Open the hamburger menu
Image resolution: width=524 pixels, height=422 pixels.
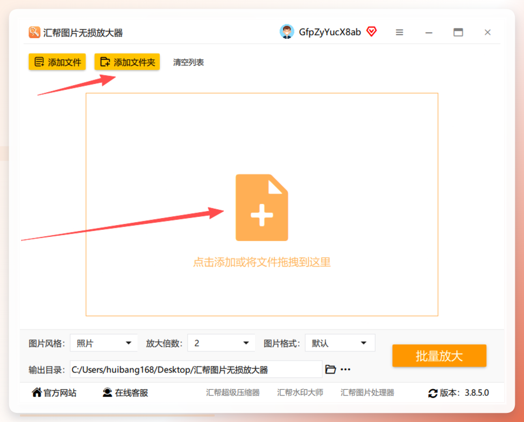pos(399,32)
